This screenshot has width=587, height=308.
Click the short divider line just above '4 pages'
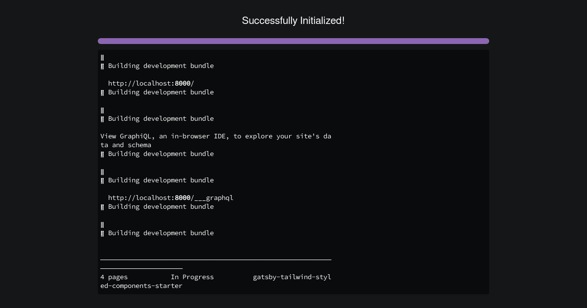141,268
